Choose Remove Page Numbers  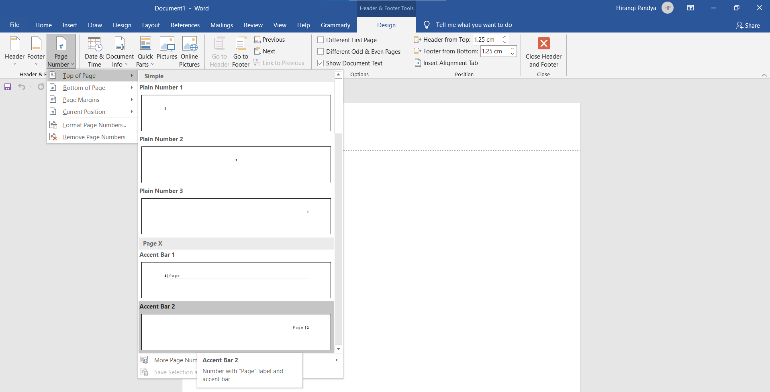click(x=92, y=137)
